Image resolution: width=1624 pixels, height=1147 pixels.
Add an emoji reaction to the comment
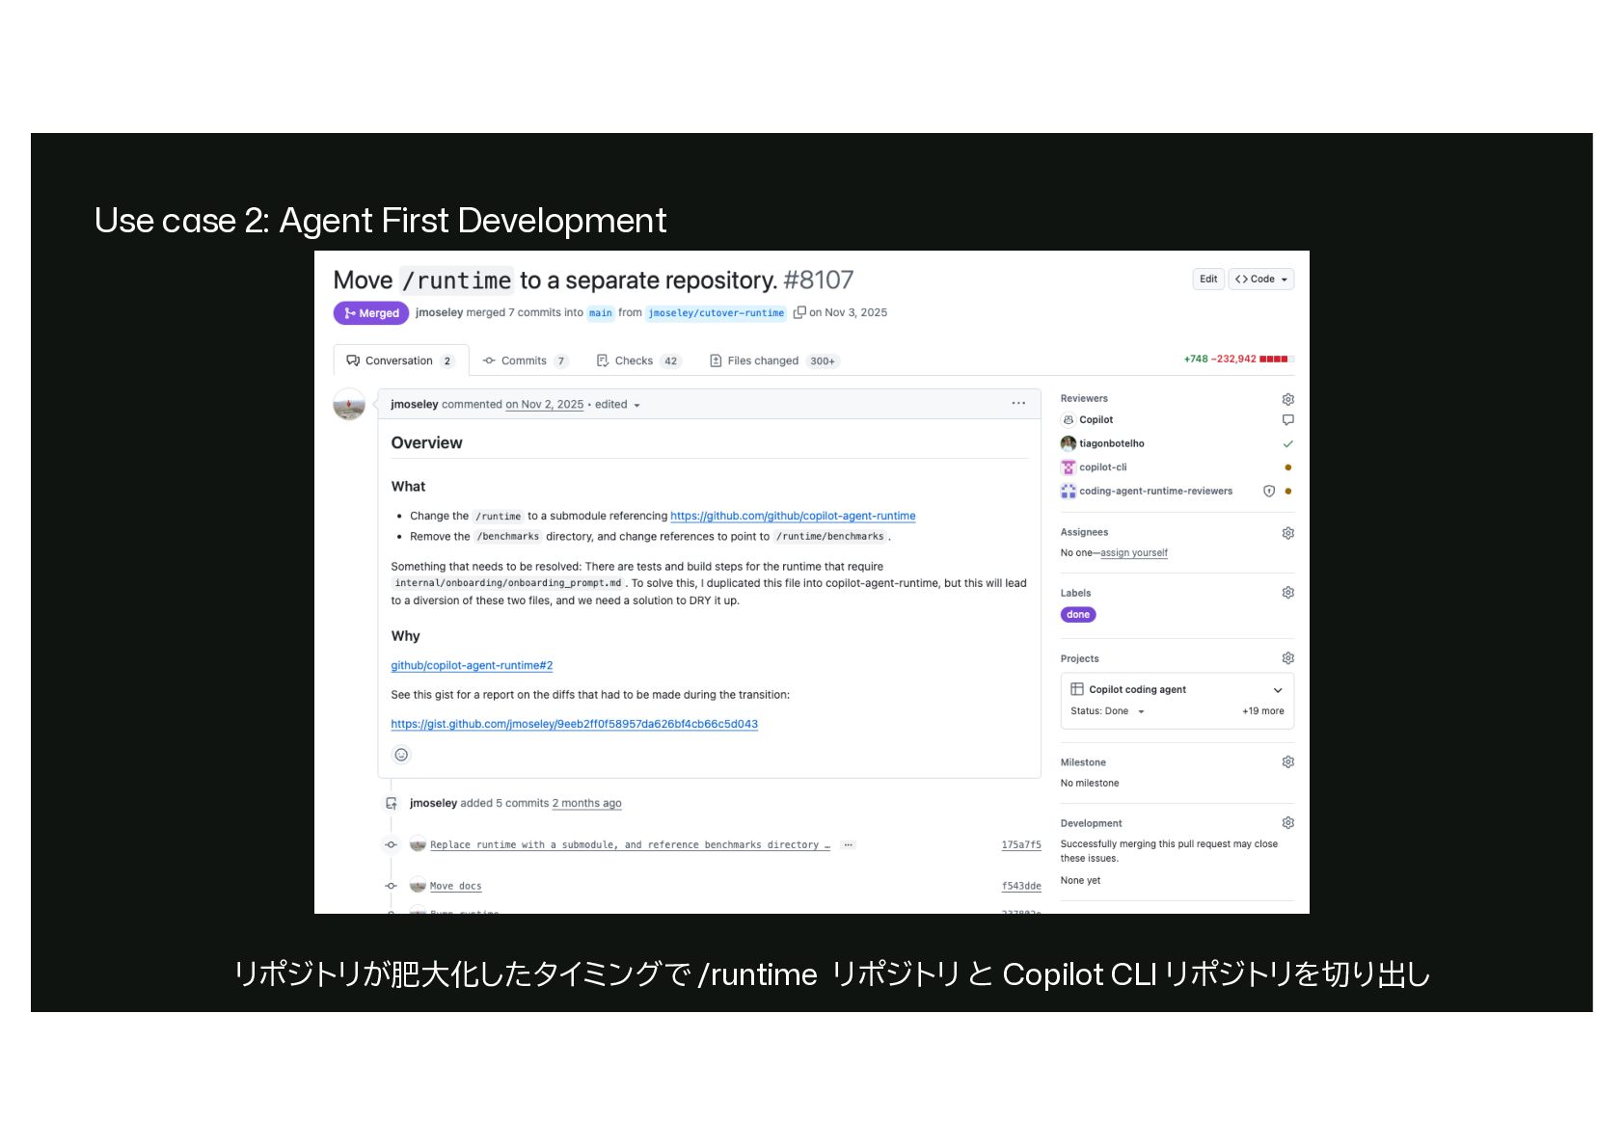tap(401, 755)
